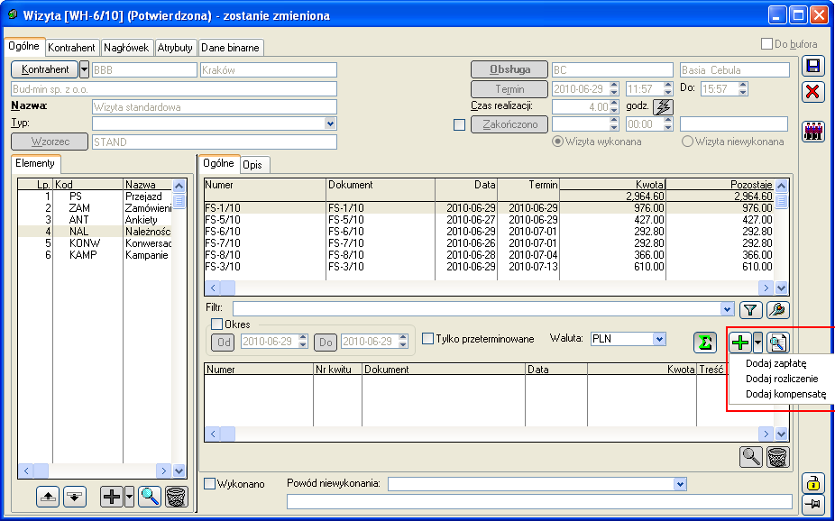Choose Dodaj rozliczenie from the menu
Viewport: 835px width, 521px height.
pos(782,379)
